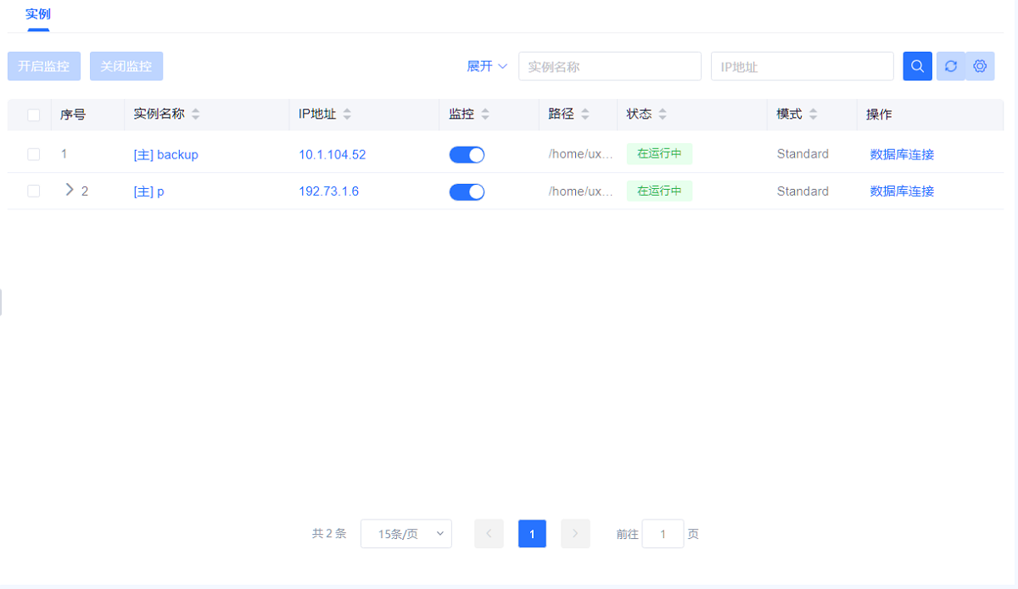Click sort arrows on IP地址 column
Image resolution: width=1018 pixels, height=589 pixels.
[x=347, y=114]
